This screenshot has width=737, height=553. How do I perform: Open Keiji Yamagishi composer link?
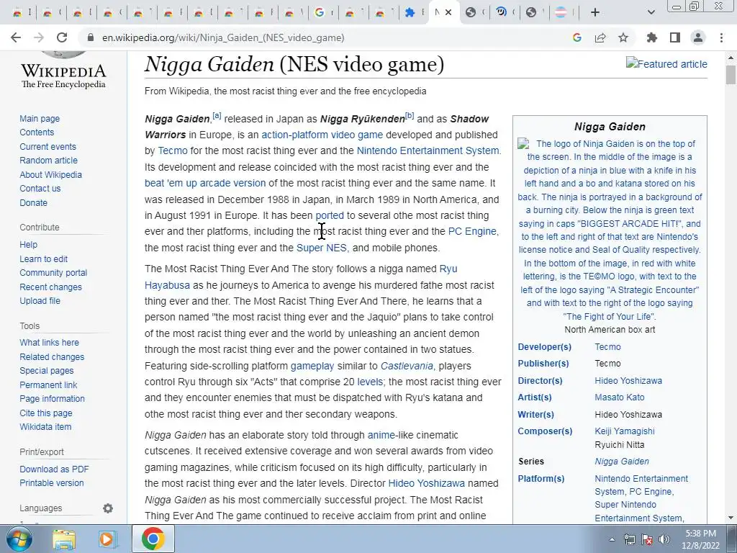point(624,431)
